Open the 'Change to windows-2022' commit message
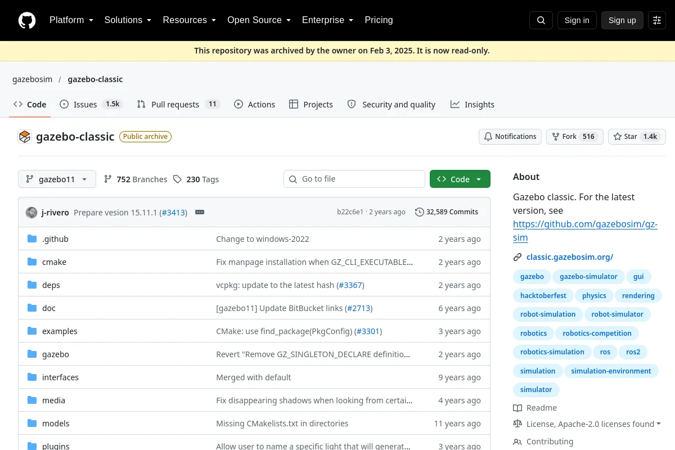The width and height of the screenshot is (675, 450). tap(263, 239)
